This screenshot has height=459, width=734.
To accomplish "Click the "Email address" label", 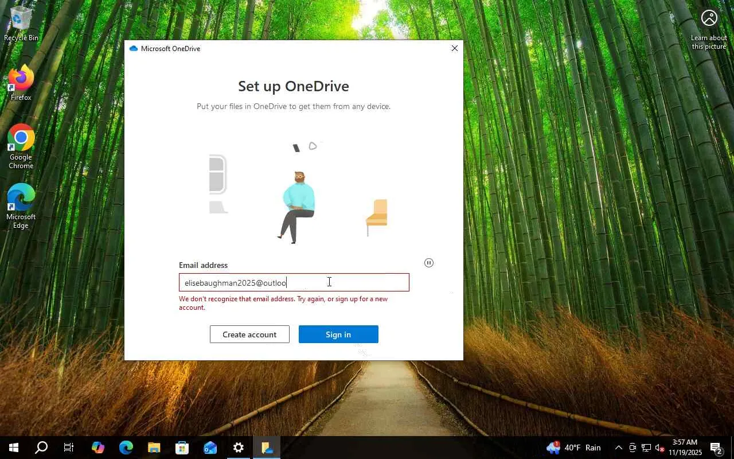I will click(203, 265).
